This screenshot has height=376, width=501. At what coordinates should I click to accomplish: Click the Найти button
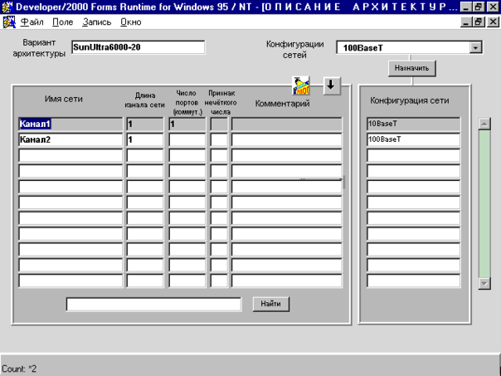click(x=270, y=304)
